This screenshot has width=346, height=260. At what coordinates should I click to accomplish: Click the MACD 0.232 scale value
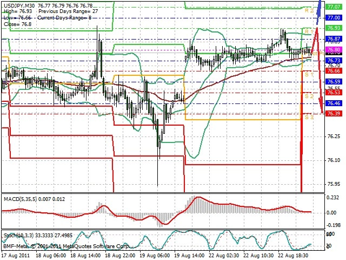pos(333,198)
